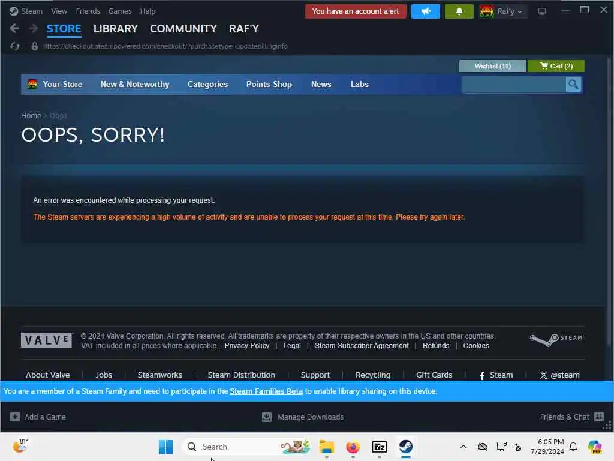
Task: Open the Friends menu
Action: [88, 11]
